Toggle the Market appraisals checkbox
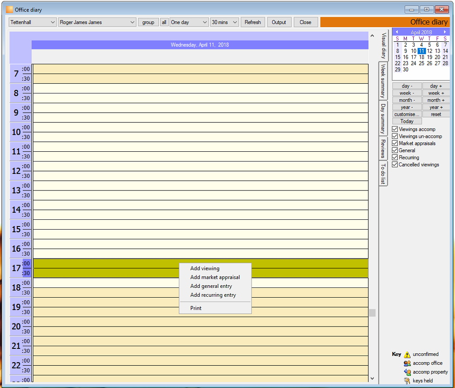Image resolution: width=455 pixels, height=388 pixels. pyautogui.click(x=394, y=143)
